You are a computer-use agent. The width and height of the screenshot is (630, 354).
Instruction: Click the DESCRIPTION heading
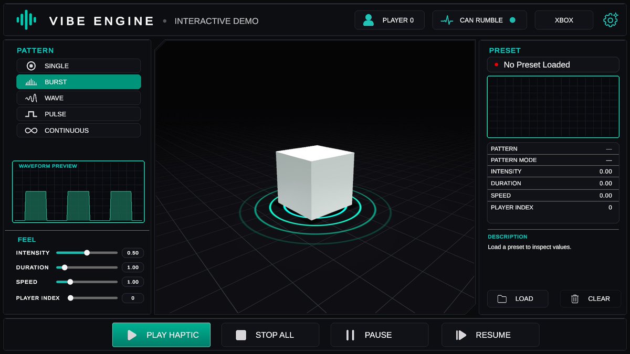(508, 237)
